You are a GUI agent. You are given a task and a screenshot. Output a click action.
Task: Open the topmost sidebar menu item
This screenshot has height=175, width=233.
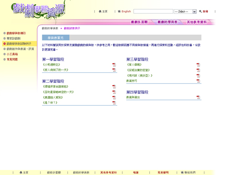pos(16,33)
